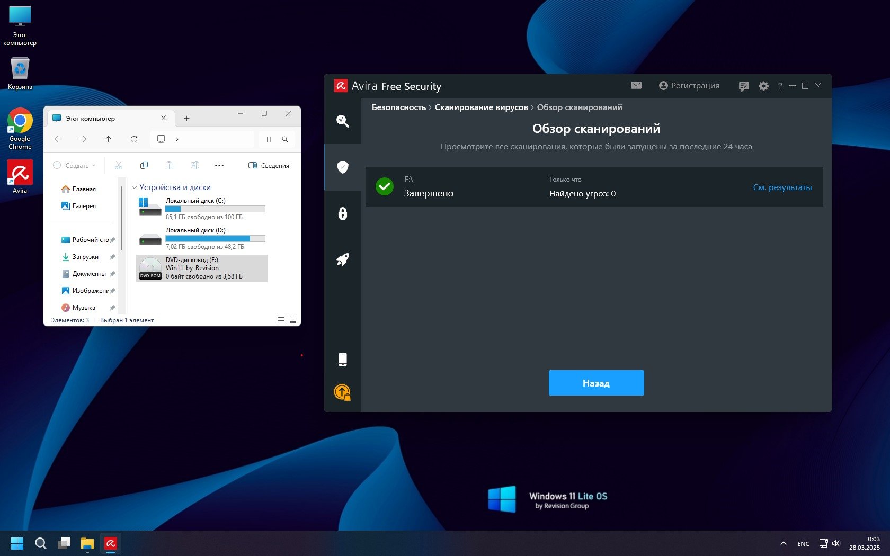Open См. результаты link for E:\ scan
This screenshot has width=890, height=556.
(x=782, y=187)
